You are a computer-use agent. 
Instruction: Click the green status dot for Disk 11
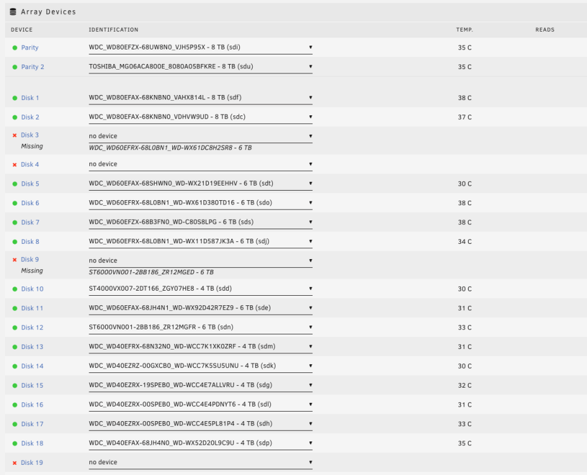(15, 308)
